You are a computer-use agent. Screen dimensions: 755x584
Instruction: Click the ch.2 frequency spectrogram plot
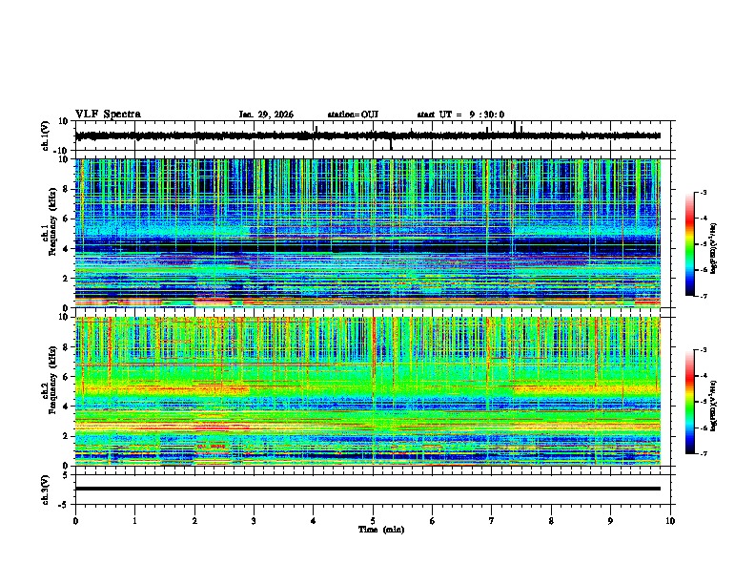click(x=367, y=391)
